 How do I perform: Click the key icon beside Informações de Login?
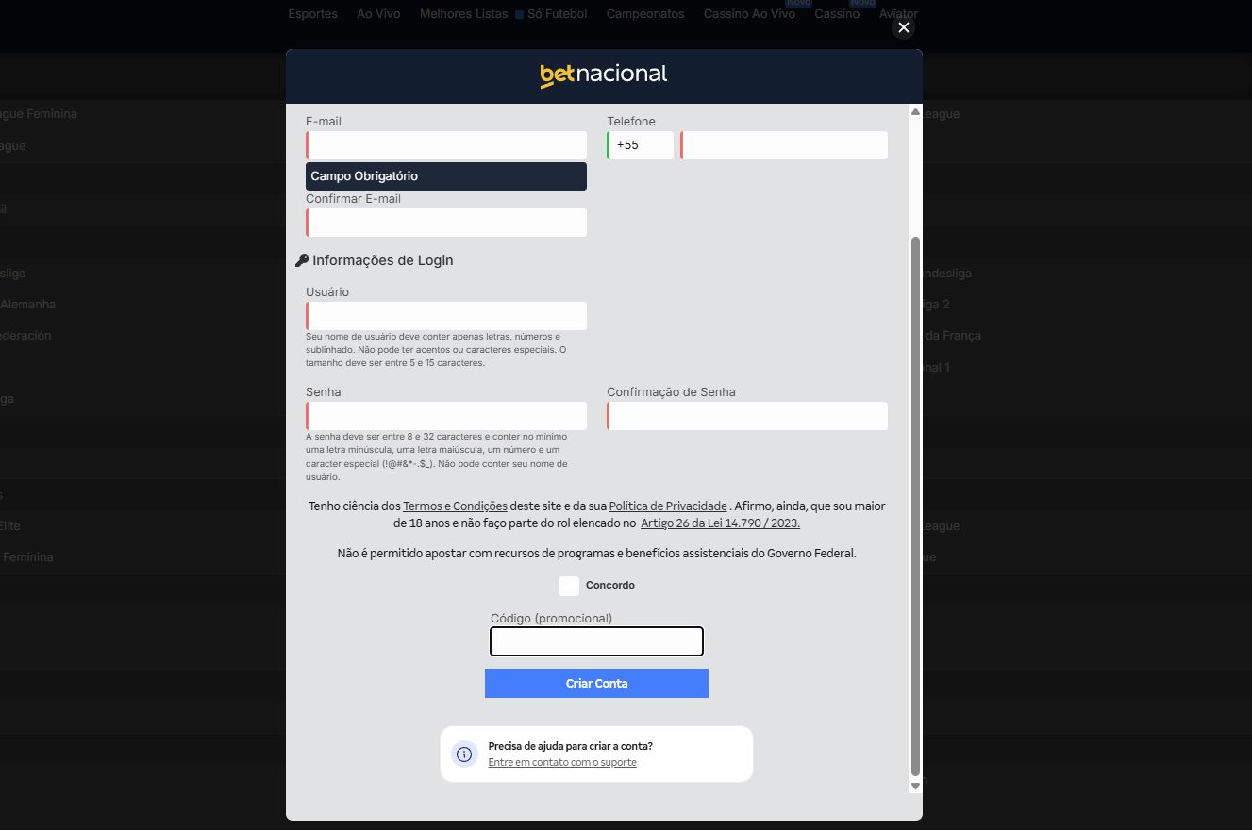point(302,260)
